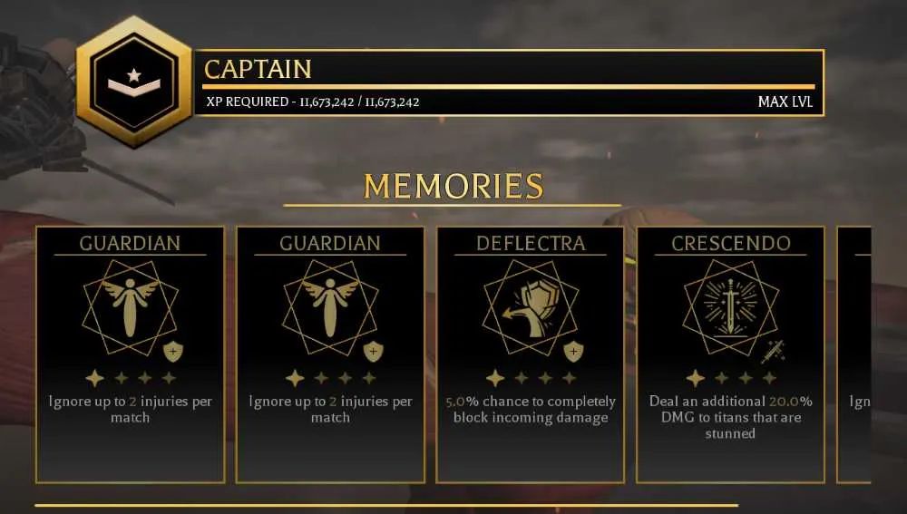907x514 pixels.
Task: Click the golden XP progress bar
Action: click(x=509, y=87)
